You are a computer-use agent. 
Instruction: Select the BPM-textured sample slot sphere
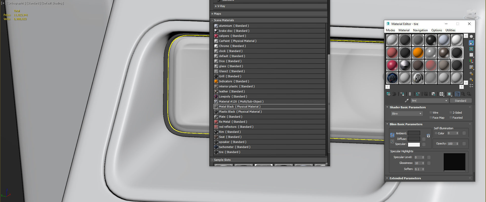coord(418,78)
